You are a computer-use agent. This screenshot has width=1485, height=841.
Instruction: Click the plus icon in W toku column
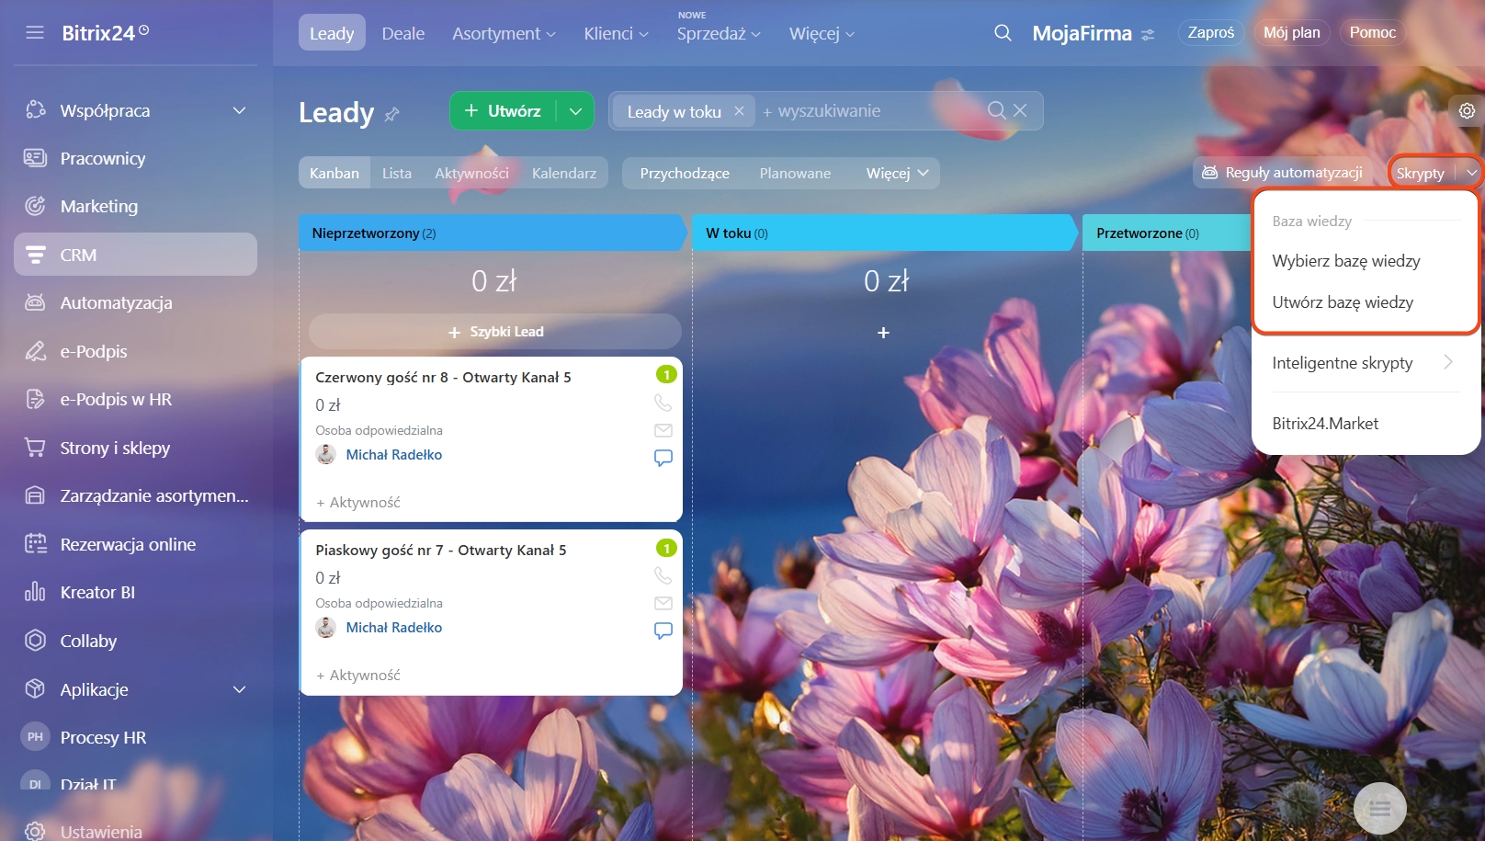click(x=883, y=333)
